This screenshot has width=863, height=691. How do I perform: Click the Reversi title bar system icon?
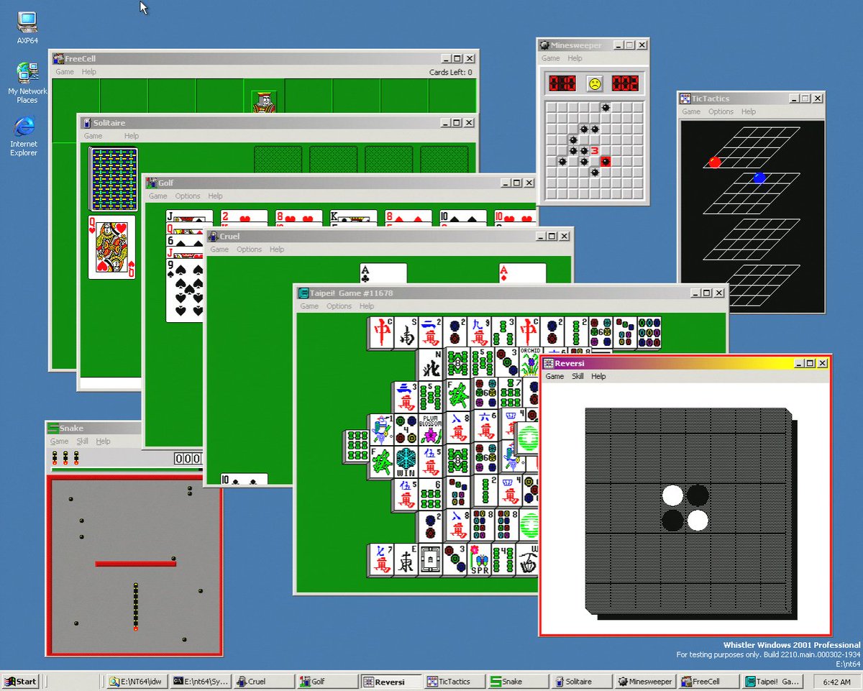tap(549, 364)
